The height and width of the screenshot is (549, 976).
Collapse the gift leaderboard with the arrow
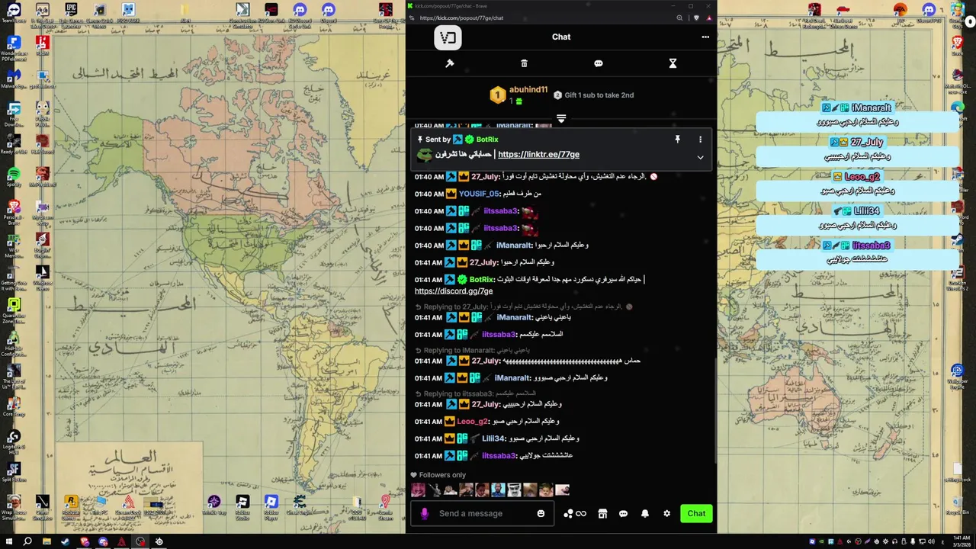click(x=561, y=119)
